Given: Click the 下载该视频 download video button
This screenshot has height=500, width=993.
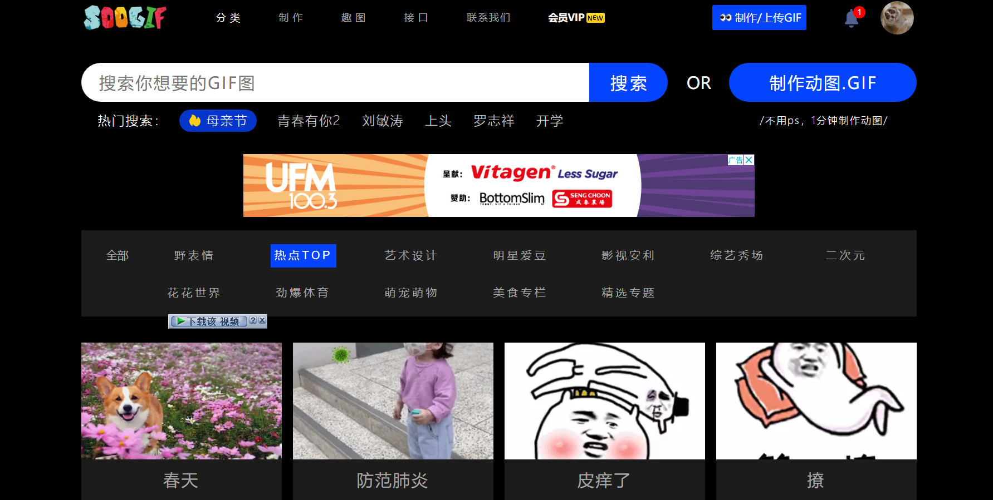Looking at the screenshot, I should click(x=208, y=321).
